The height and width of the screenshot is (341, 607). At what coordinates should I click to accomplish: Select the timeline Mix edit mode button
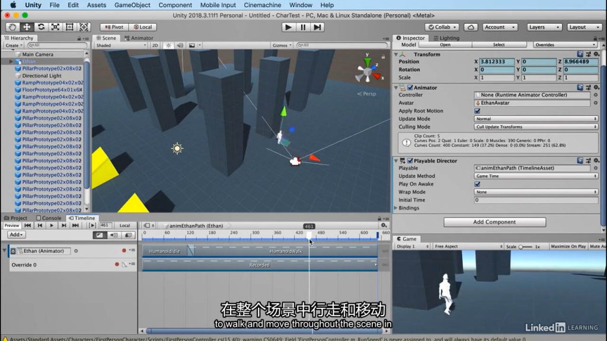coord(100,234)
